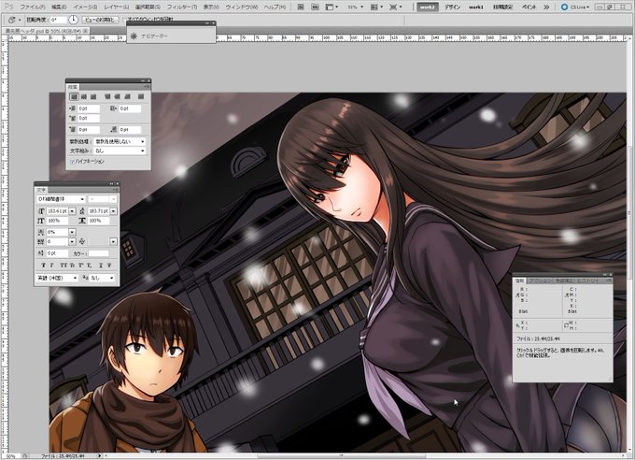
Task: Open the anti-aliasing dropdown in Character panel
Action: pyautogui.click(x=103, y=278)
